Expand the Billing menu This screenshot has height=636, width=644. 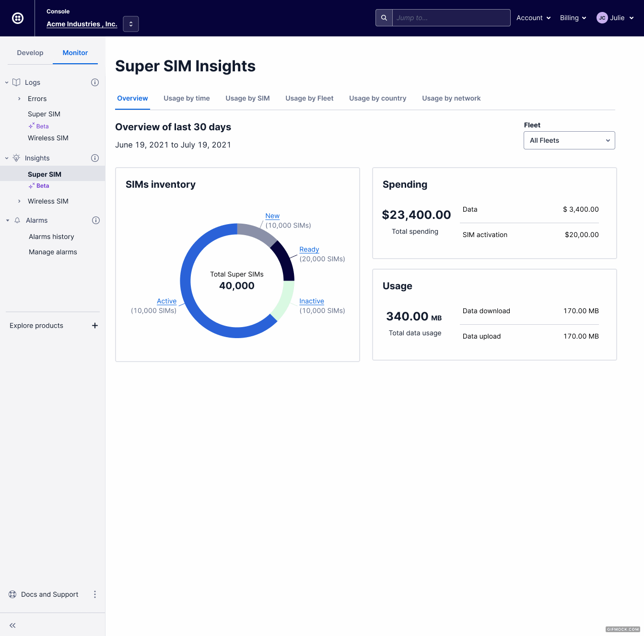(x=573, y=18)
